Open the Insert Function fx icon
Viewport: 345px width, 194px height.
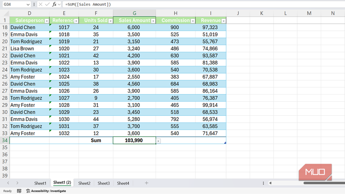pyautogui.click(x=54, y=4)
